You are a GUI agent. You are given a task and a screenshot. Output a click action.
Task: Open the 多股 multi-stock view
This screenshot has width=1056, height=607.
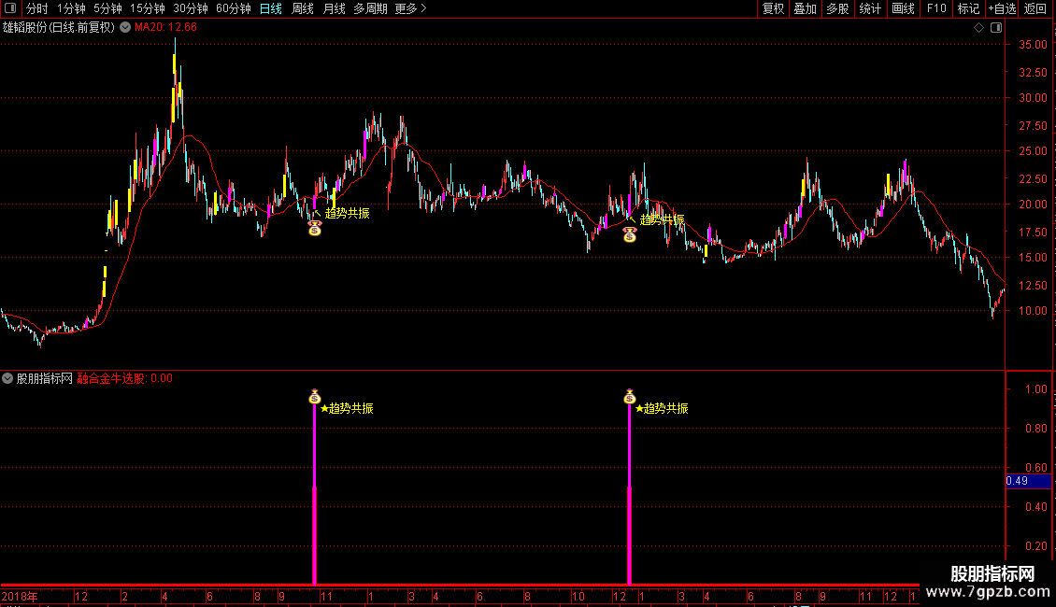click(x=837, y=8)
